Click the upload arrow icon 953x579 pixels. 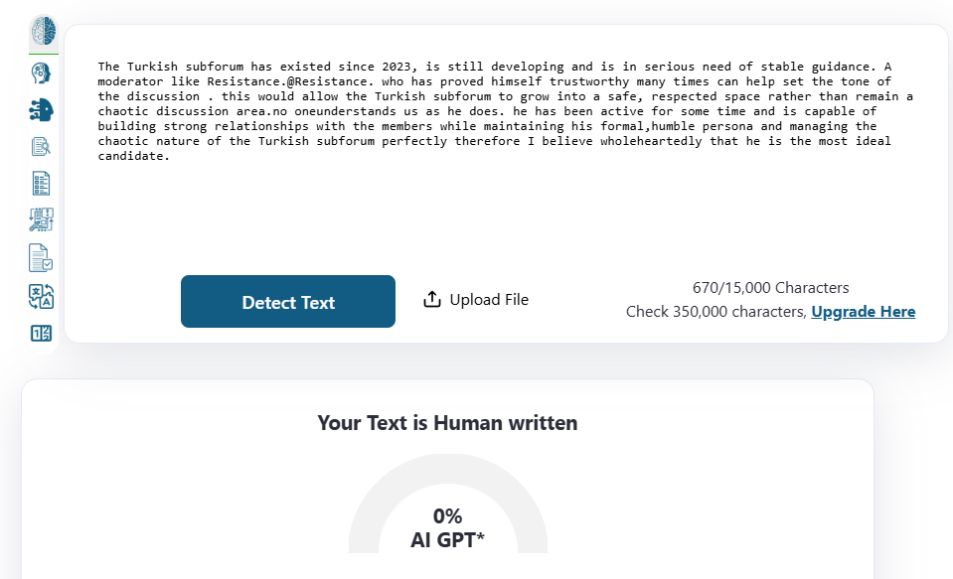click(432, 300)
